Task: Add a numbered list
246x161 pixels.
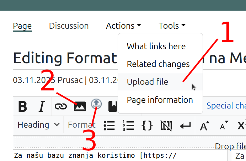Action: [128, 125]
